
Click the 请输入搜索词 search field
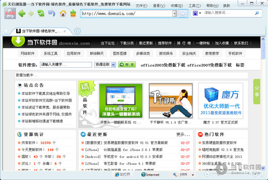tap(228, 13)
